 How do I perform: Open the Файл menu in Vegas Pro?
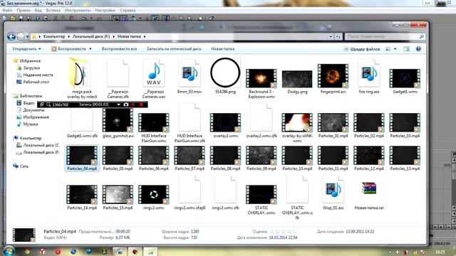[7, 10]
